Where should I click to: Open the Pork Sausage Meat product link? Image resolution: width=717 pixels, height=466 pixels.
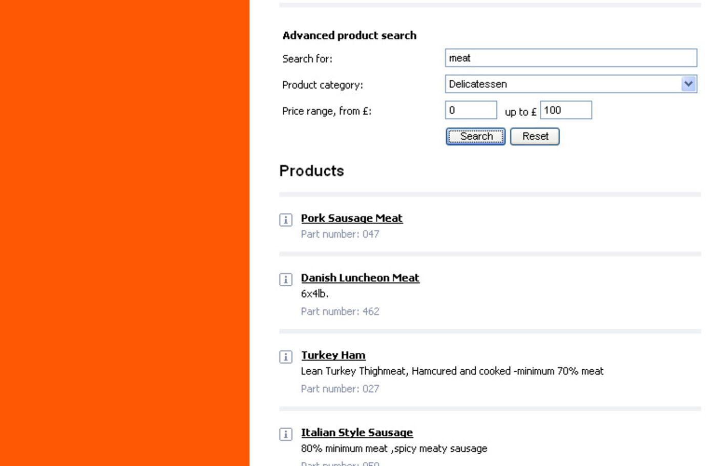click(x=351, y=218)
